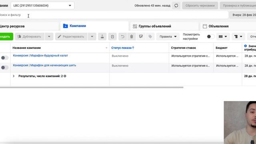This screenshot has height=144, width=256.
Task: Open the columns layout dropdown
Action: point(223,36)
